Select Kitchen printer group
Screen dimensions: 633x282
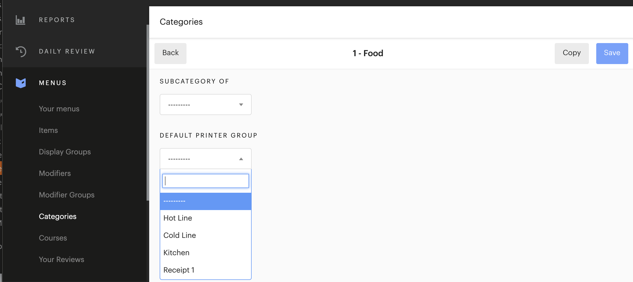(176, 252)
